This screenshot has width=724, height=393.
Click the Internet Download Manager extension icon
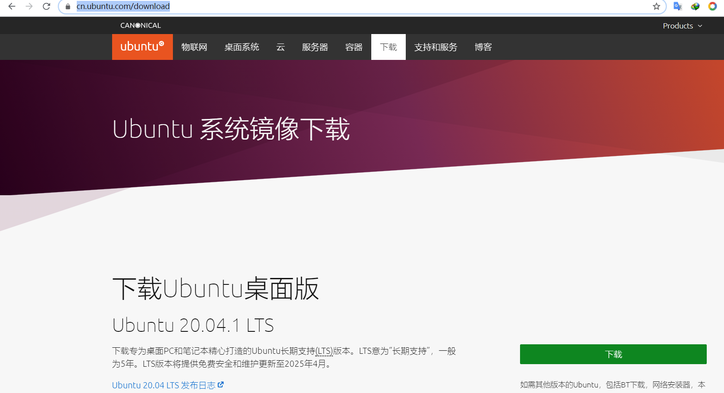(x=695, y=6)
